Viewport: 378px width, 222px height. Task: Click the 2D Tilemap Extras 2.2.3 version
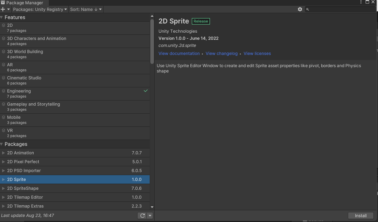tap(137, 206)
